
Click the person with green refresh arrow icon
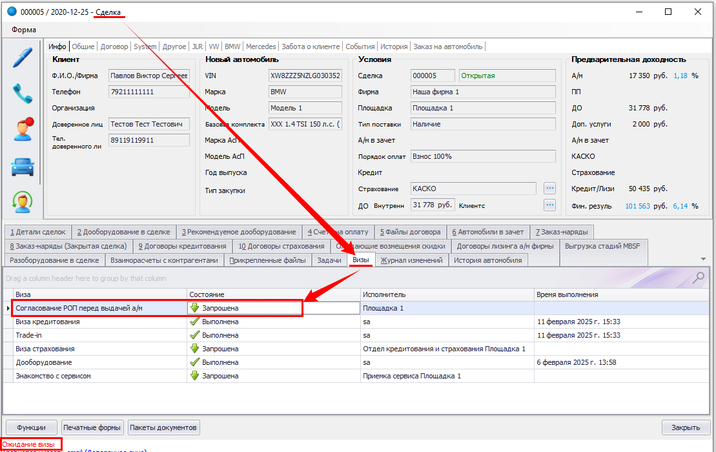point(23,202)
